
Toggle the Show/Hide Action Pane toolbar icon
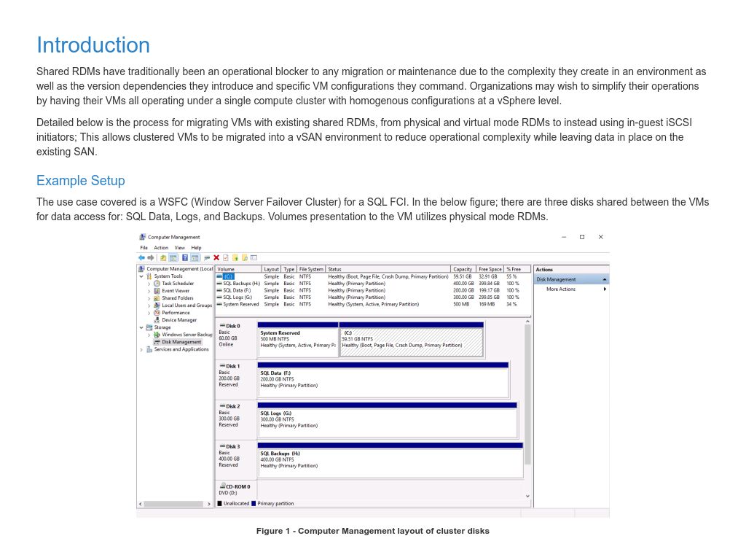[x=196, y=257]
